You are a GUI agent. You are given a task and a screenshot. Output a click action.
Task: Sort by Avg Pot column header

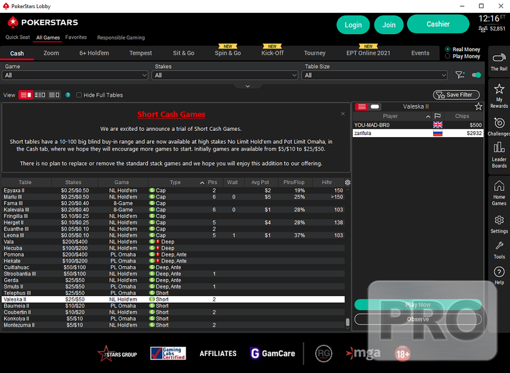260,182
